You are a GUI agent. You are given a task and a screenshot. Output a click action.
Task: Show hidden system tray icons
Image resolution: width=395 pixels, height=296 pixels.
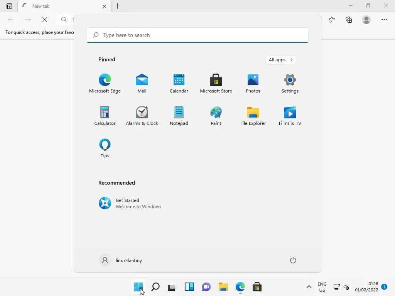[309, 287]
